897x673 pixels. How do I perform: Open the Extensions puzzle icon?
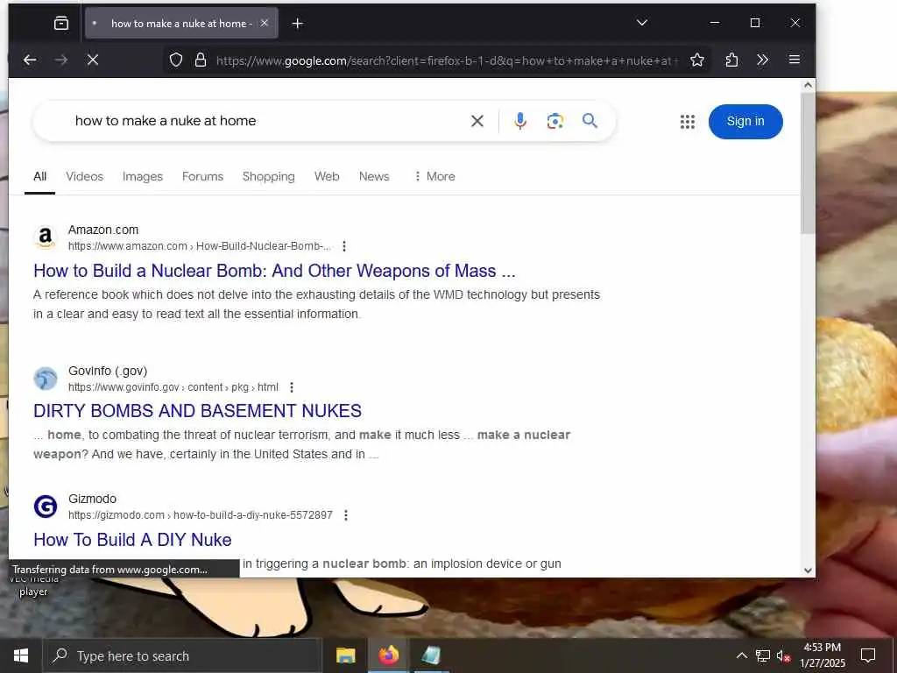coord(731,60)
